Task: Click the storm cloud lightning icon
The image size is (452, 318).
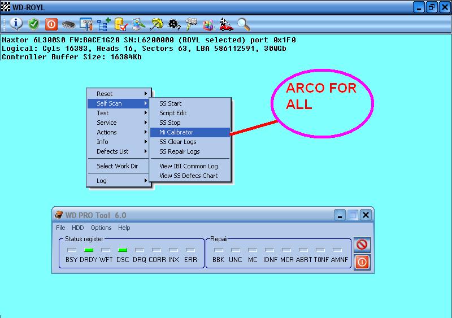Action: [x=191, y=24]
